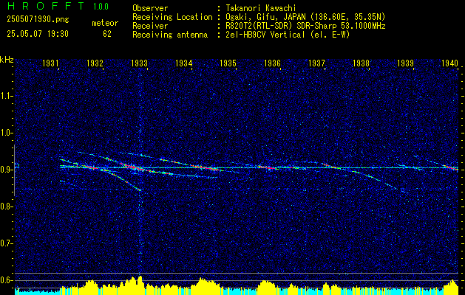Viewport: 465px width, 295px height.
Task: Click the Receiving Location field label
Action: point(172,17)
